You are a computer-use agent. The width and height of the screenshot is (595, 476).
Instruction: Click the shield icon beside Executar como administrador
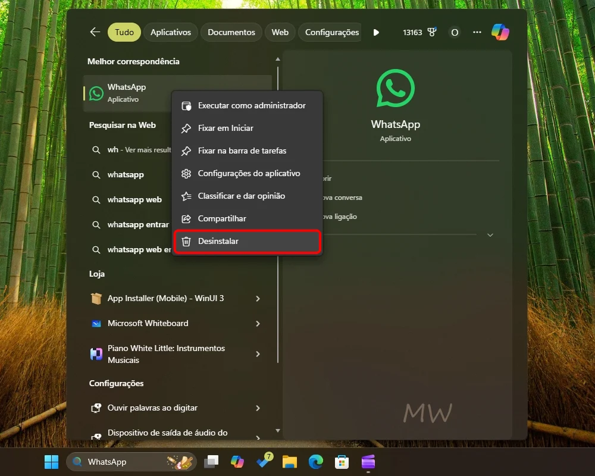coord(186,106)
